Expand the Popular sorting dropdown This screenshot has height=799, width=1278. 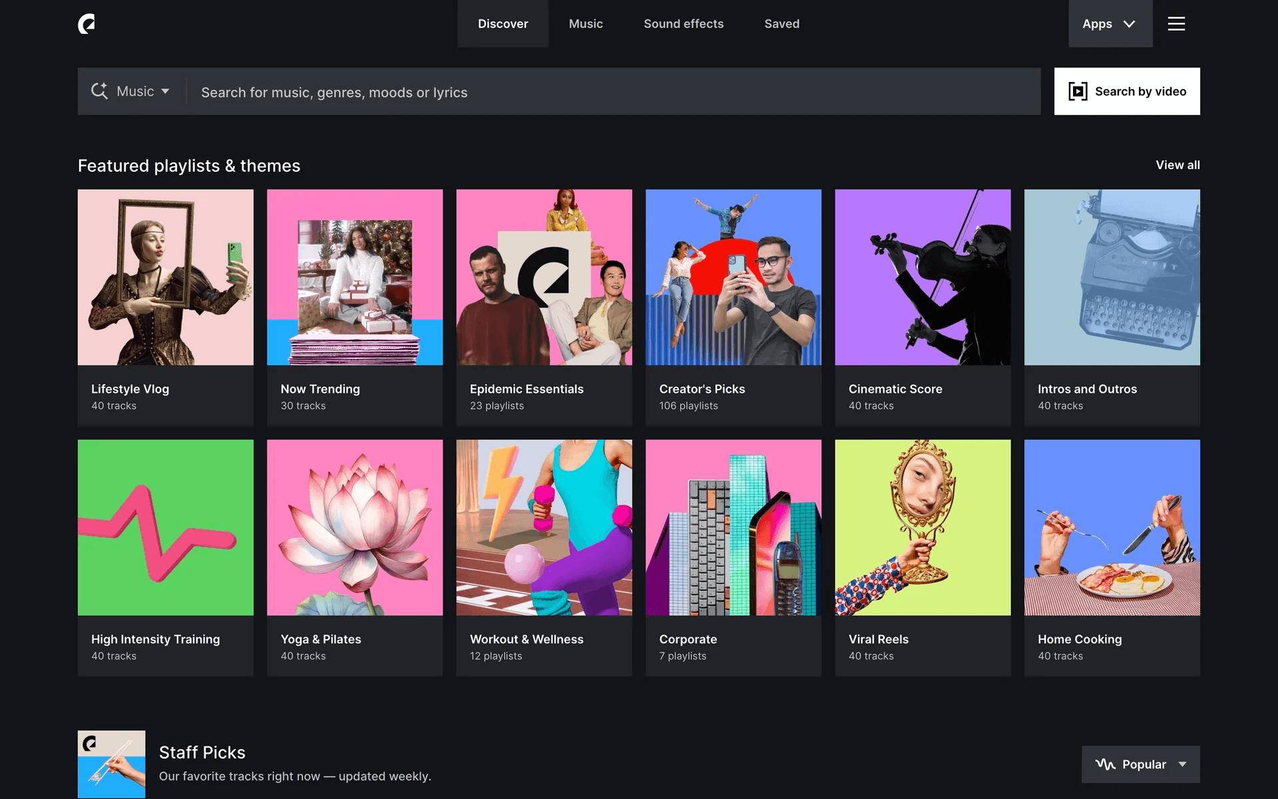click(1182, 764)
